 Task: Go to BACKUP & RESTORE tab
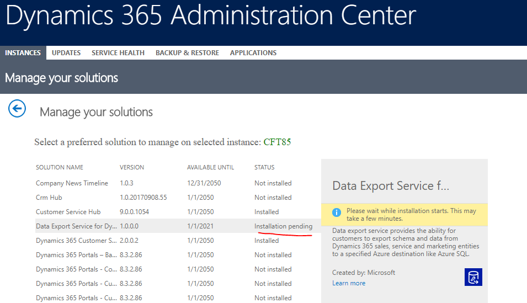[x=187, y=53]
